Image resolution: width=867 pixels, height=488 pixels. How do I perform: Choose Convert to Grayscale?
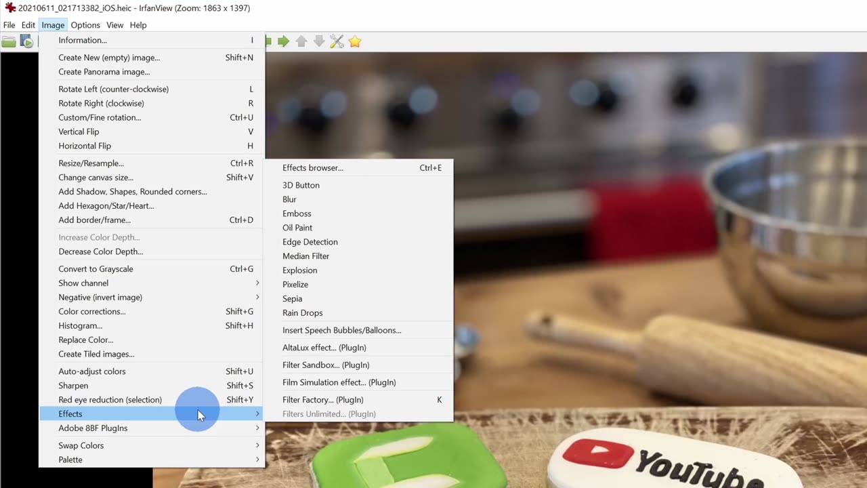[151, 269]
